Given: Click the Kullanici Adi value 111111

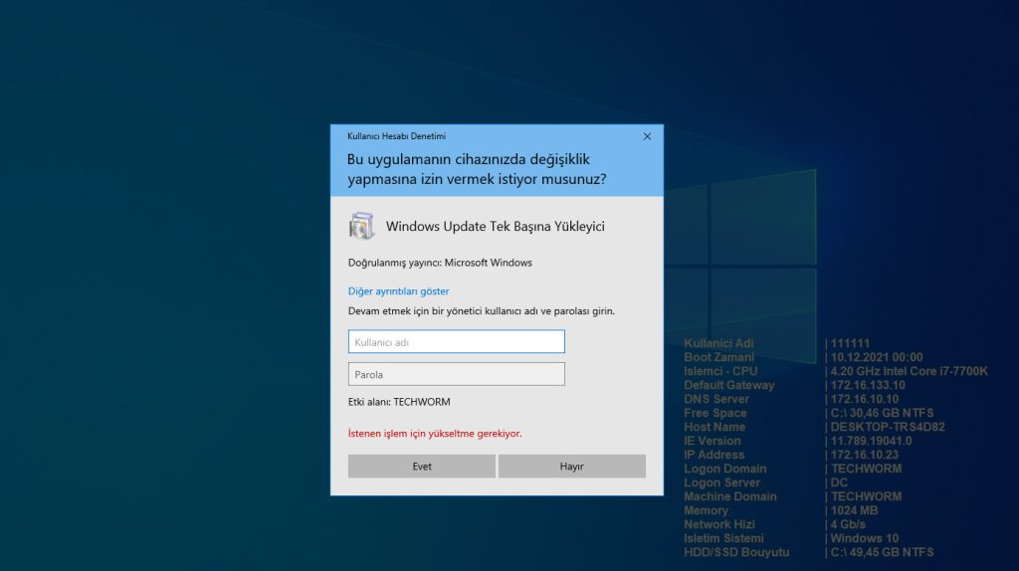Looking at the screenshot, I should pos(850,343).
